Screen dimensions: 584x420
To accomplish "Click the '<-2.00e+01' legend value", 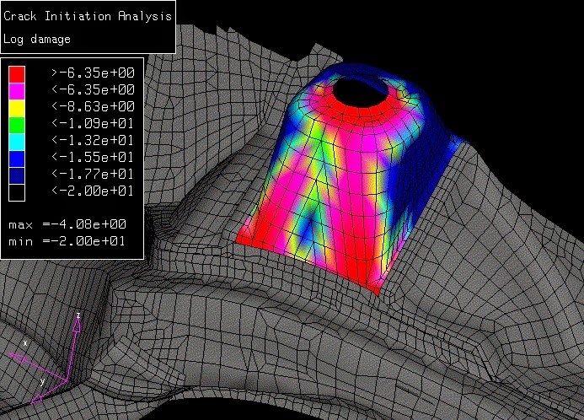I will (93, 191).
